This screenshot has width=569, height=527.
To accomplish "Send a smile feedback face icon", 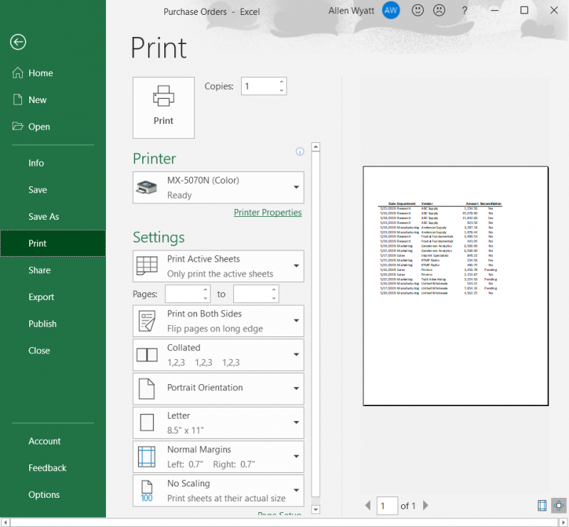I will [x=418, y=11].
